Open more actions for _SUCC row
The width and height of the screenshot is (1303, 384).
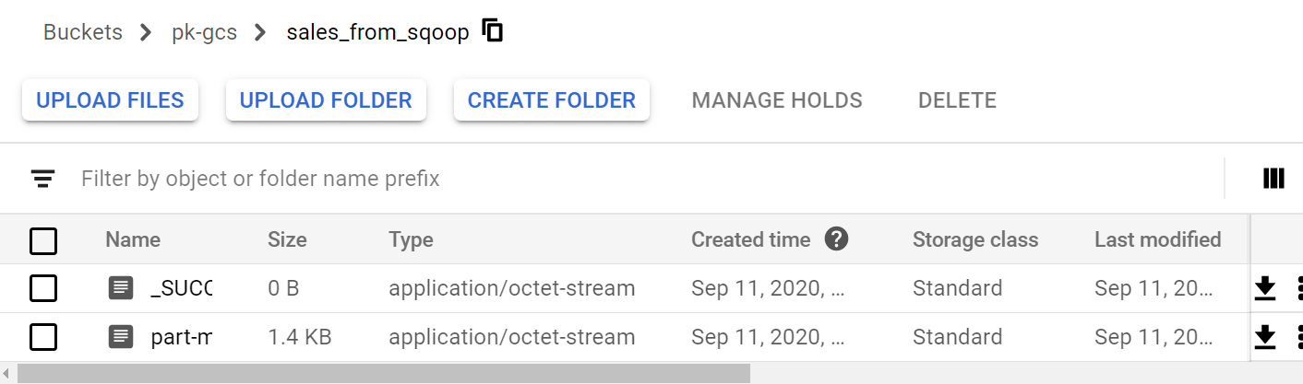(1298, 288)
